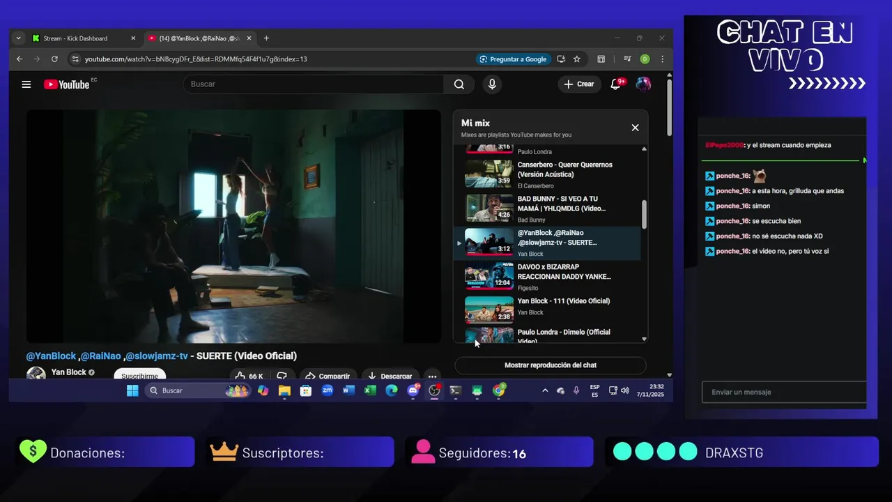Open the media control icon in Chrome toolbar
The height and width of the screenshot is (502, 892).
tap(627, 59)
